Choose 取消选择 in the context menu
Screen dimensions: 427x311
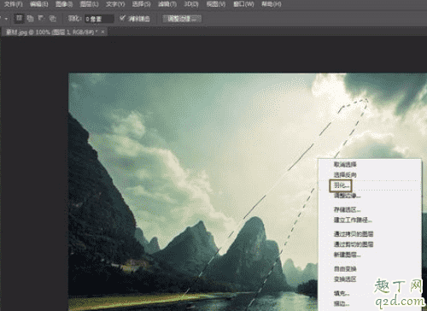click(x=345, y=164)
